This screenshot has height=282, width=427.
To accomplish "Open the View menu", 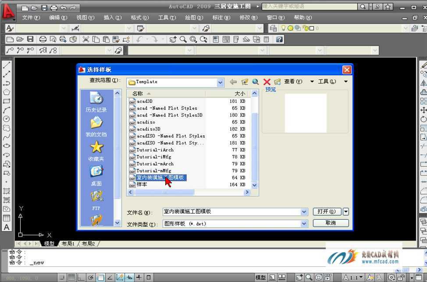I will click(85, 18).
